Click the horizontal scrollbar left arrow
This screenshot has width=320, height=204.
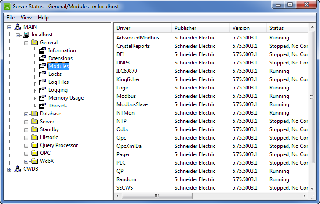point(117,196)
